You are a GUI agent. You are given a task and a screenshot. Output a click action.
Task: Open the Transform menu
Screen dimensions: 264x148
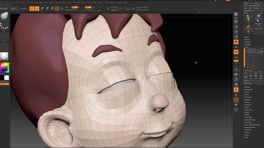click(112, 2)
